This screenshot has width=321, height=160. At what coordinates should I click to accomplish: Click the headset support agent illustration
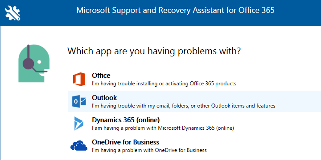pos(34,64)
